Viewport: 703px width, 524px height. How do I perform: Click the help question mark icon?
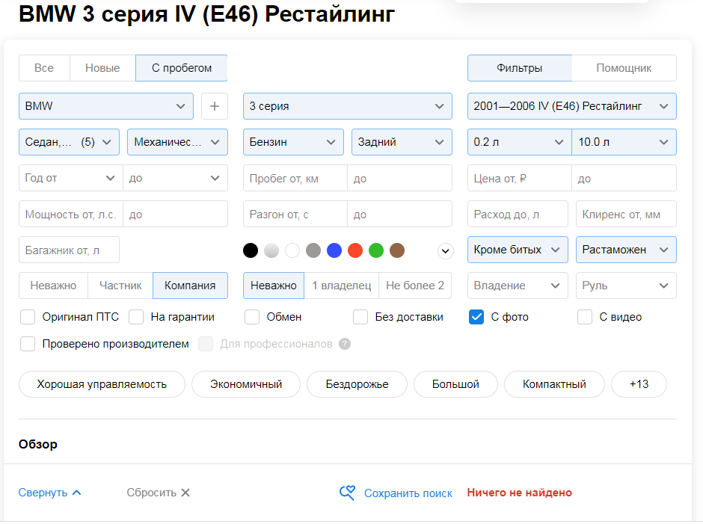[x=344, y=344]
